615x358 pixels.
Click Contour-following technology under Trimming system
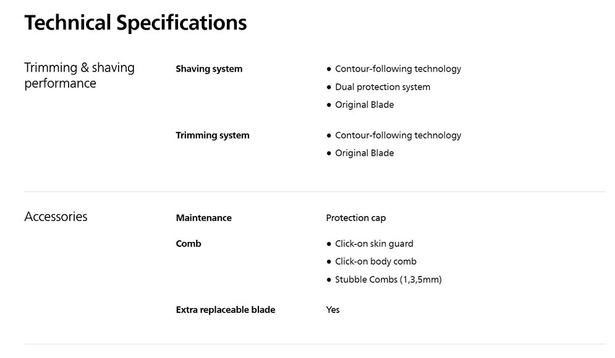397,135
